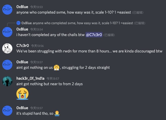This screenshot has height=120, width=166.
Task: Click 0xBlue's avatar on 'it's stupid hard' message
Action: click(x=7, y=111)
